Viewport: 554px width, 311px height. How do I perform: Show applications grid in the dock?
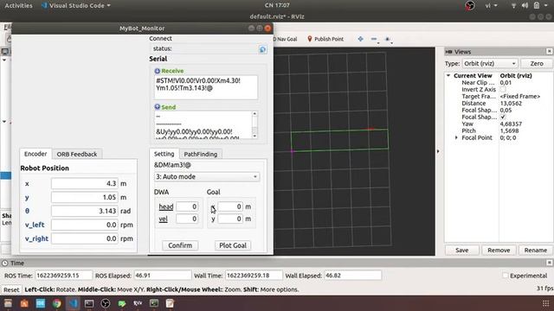[x=546, y=303]
